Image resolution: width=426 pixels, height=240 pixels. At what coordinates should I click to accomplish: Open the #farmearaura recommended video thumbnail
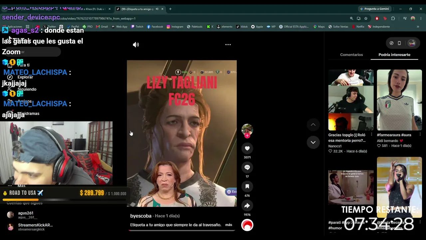click(x=399, y=100)
